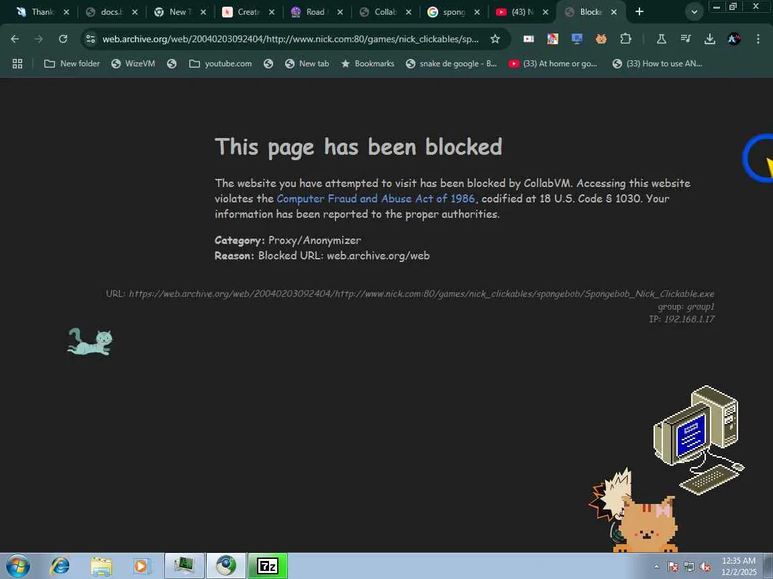The height and width of the screenshot is (579, 773).
Task: Reload the blocked page
Action: 63,39
